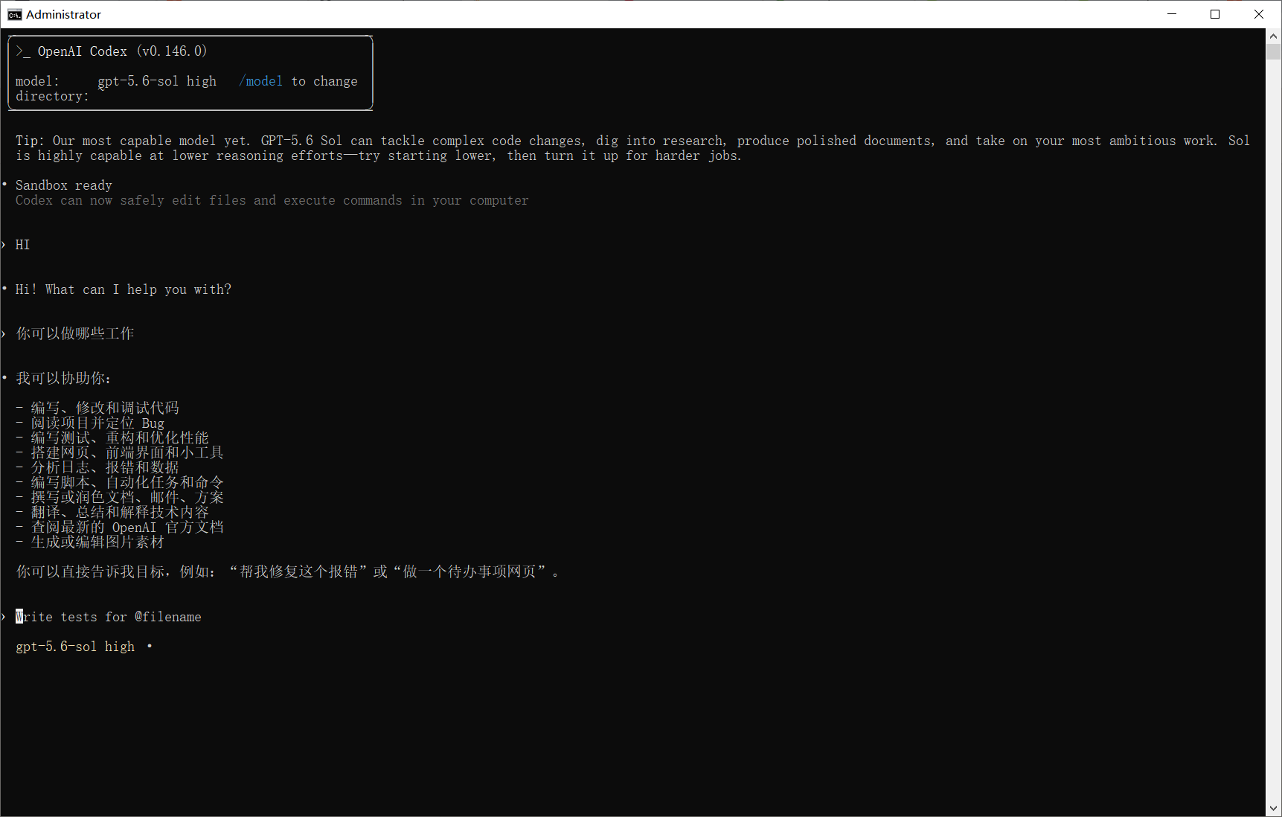Click the user message '你可以做哪些工作'
This screenshot has height=817, width=1282.
[x=75, y=333]
